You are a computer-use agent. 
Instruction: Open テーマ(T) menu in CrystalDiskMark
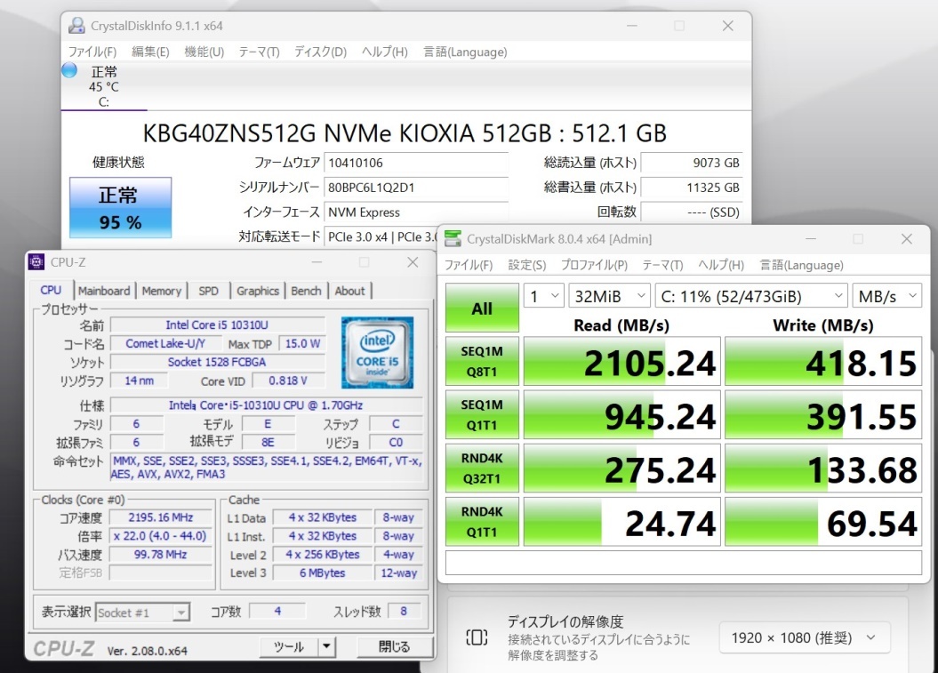[x=662, y=265]
